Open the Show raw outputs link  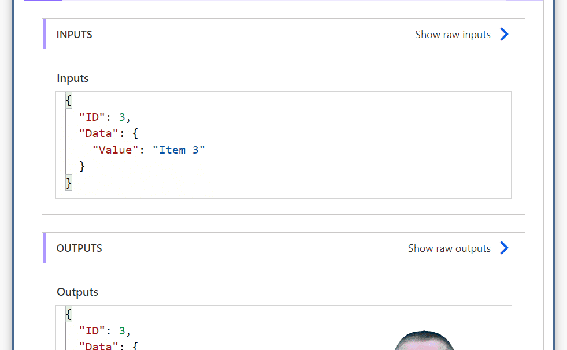coord(449,248)
